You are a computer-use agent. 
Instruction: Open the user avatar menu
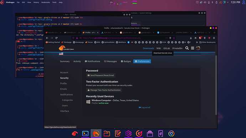tap(198, 48)
